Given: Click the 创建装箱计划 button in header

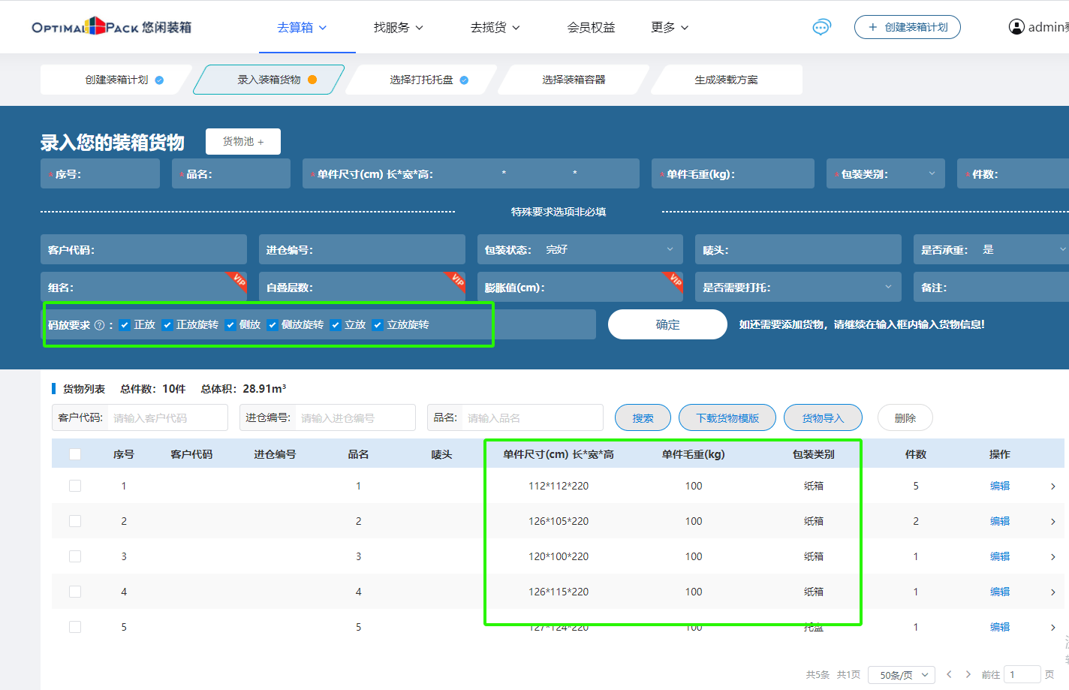Looking at the screenshot, I should click(908, 27).
